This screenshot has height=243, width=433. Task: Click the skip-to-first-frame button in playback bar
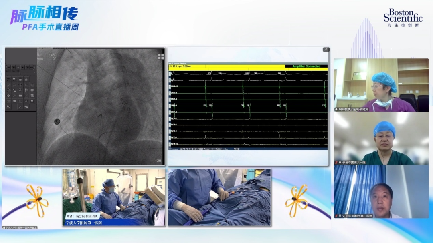tap(8, 68)
